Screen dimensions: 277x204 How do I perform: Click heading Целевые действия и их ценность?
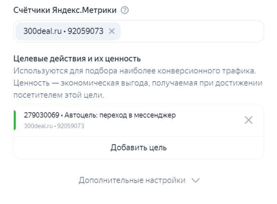(77, 59)
